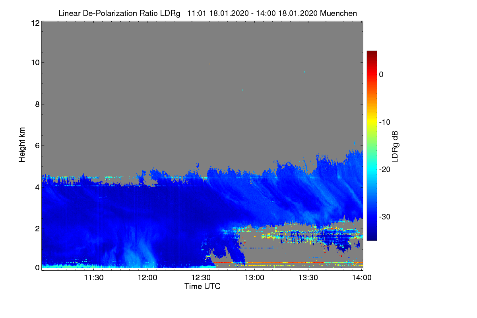The width and height of the screenshot is (477, 318).
Task: Click the station name 'Muenchen' in title
Action: 338,13
